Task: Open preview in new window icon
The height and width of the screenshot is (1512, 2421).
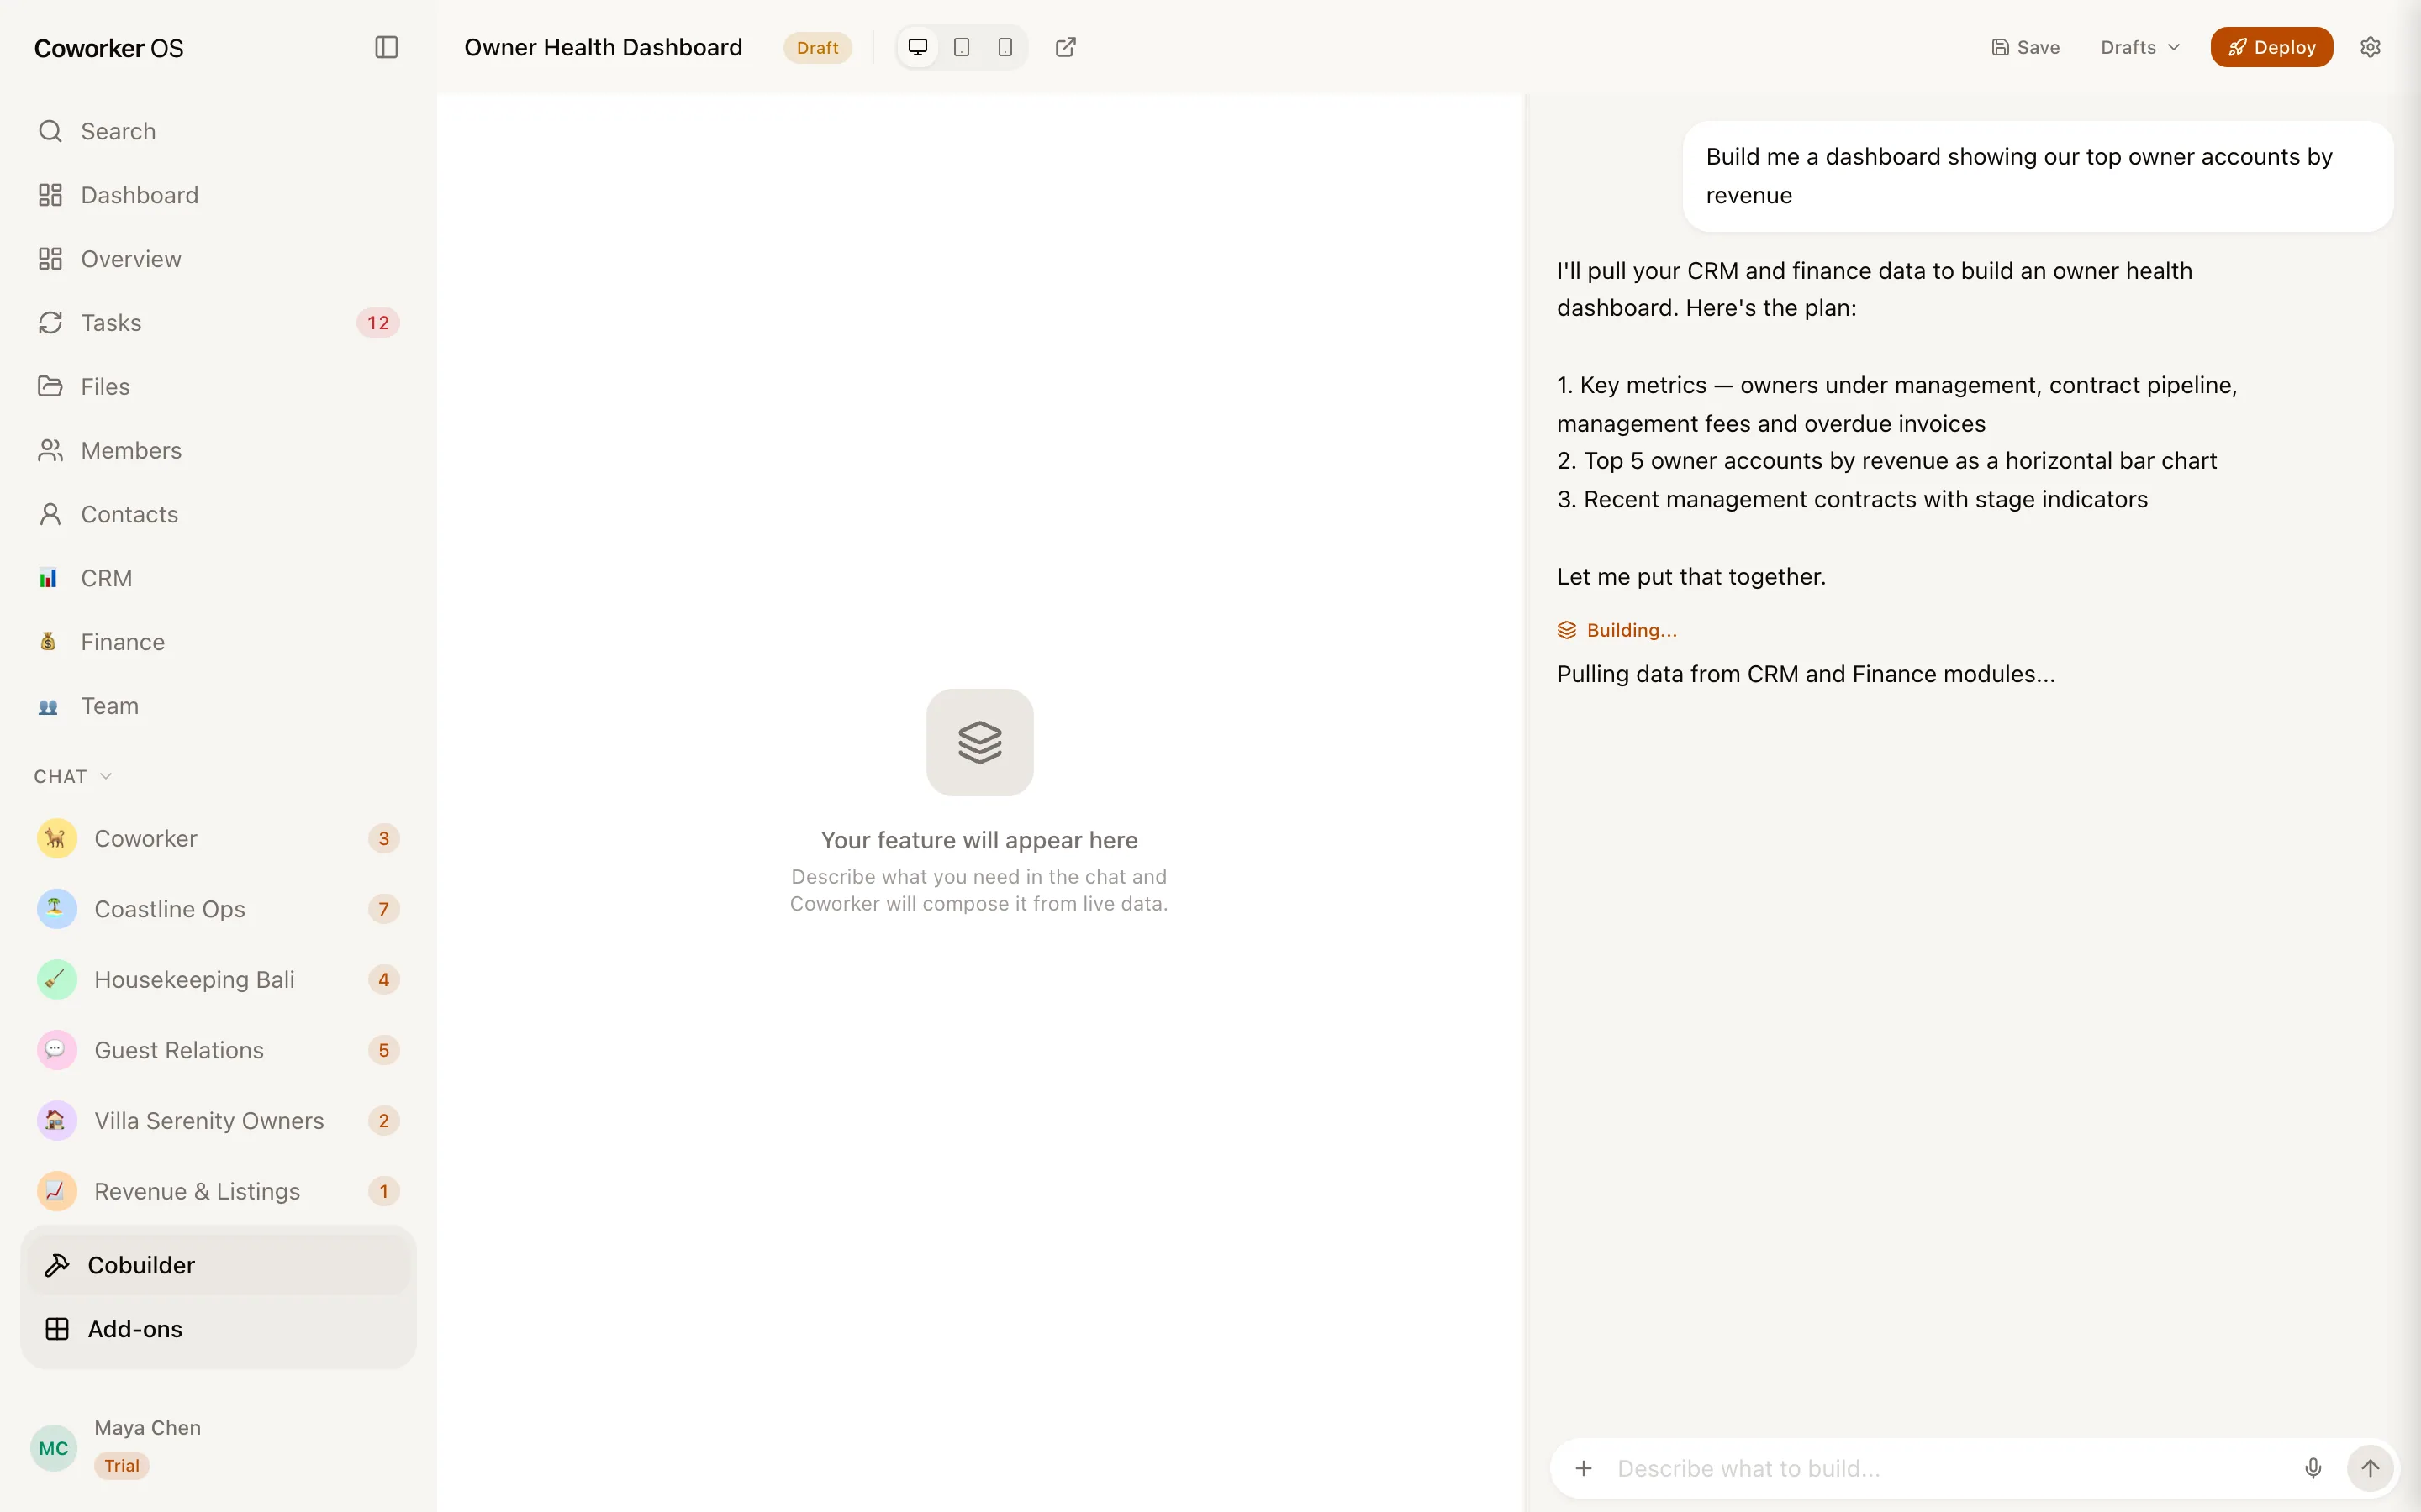Action: [x=1065, y=47]
